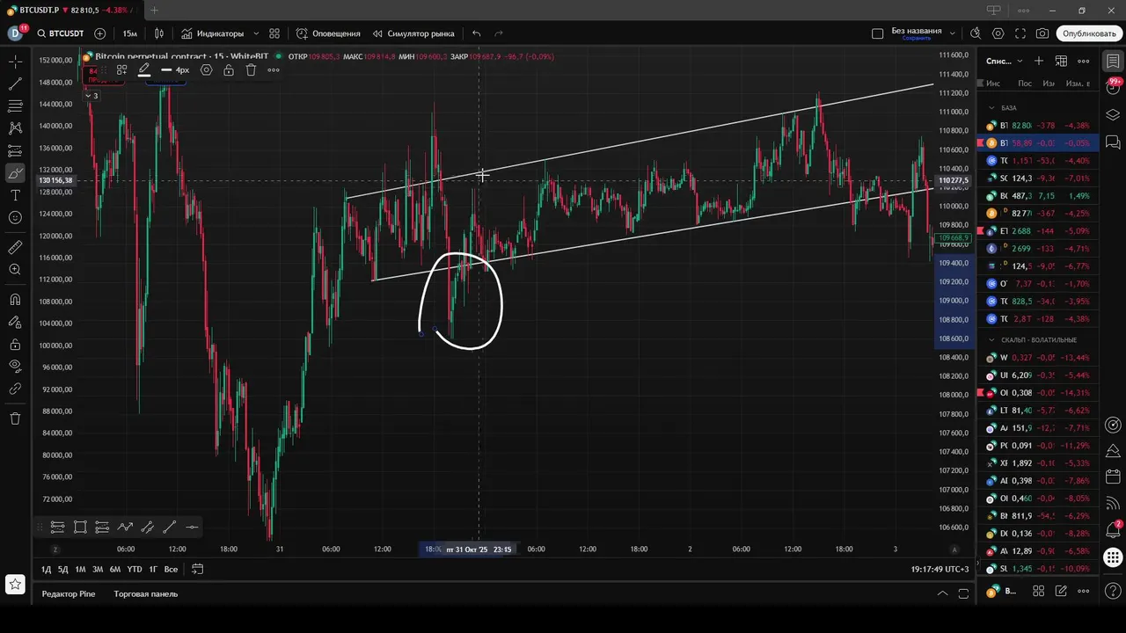Viewport: 1126px width, 633px height.
Task: Expand the indicators favorites dropdown arrow
Action: pos(256,33)
